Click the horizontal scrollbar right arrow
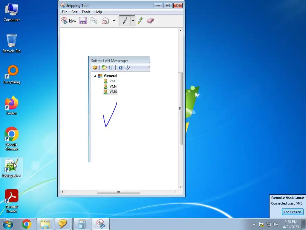The width and height of the screenshot is (306, 230). tap(175, 192)
